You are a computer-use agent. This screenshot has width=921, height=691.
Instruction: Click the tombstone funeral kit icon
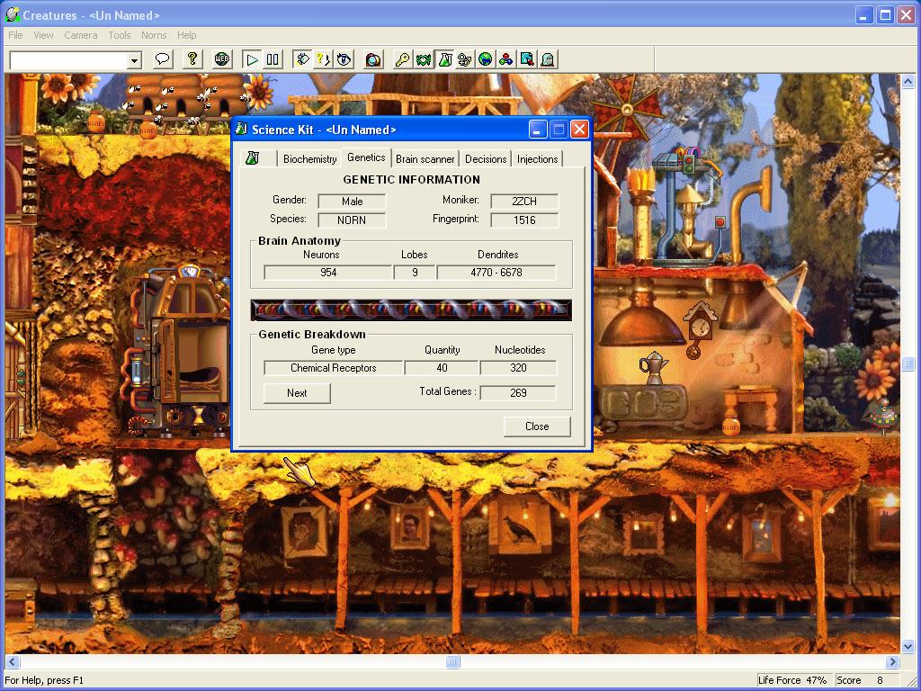tap(548, 59)
